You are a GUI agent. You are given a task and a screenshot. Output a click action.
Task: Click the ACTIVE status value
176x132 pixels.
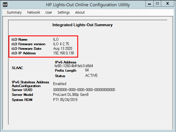(x=91, y=76)
